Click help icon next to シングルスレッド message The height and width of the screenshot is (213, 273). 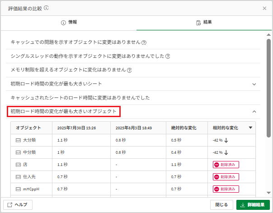pos(168,56)
